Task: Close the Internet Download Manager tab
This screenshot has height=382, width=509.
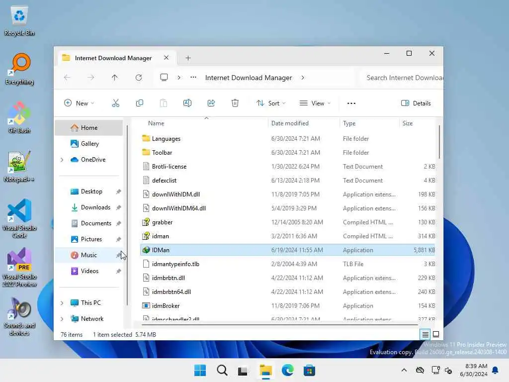Action: (166, 58)
